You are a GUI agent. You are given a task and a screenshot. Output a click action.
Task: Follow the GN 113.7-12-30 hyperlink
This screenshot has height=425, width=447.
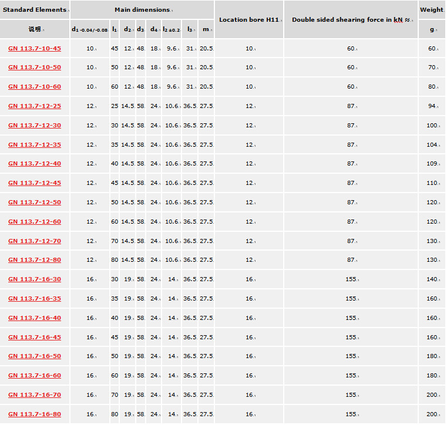(34, 126)
